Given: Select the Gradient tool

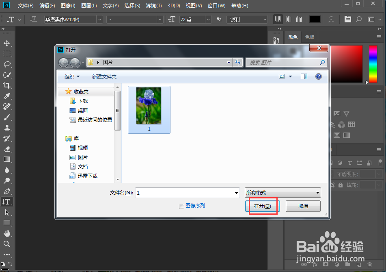Looking at the screenshot, I should click(x=6, y=159).
